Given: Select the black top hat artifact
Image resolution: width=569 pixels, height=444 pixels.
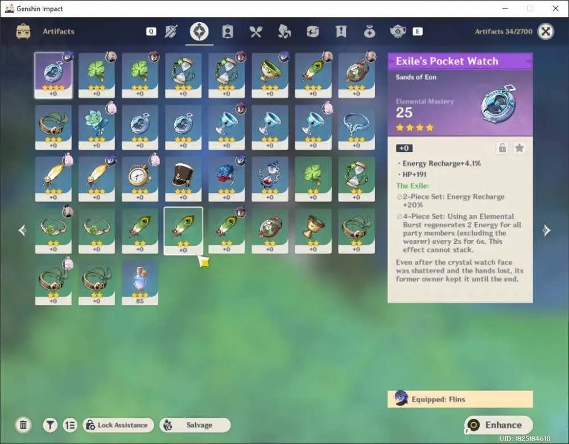Looking at the screenshot, I should (183, 179).
